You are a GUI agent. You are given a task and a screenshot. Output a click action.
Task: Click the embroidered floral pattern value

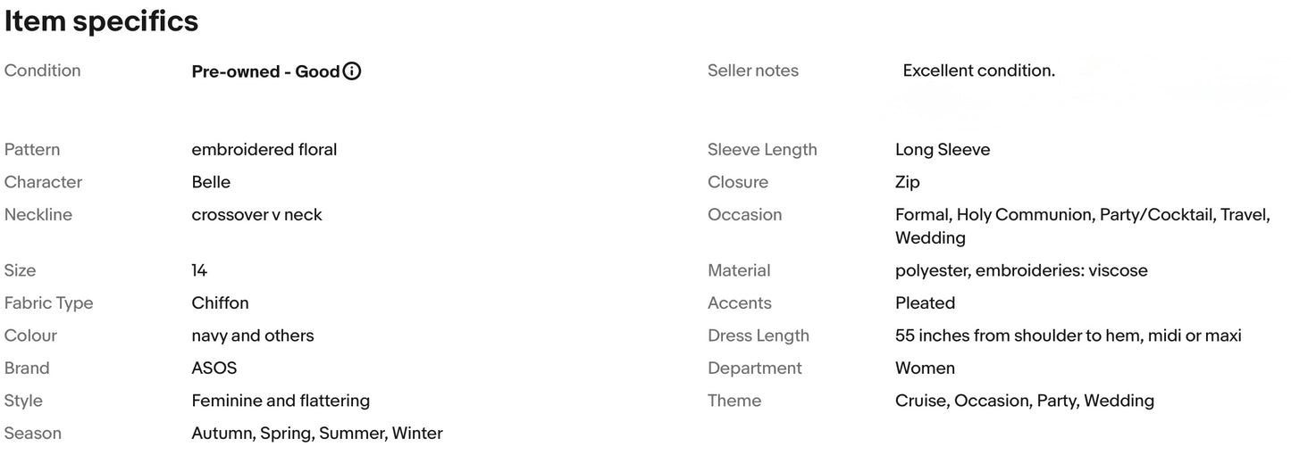(264, 150)
